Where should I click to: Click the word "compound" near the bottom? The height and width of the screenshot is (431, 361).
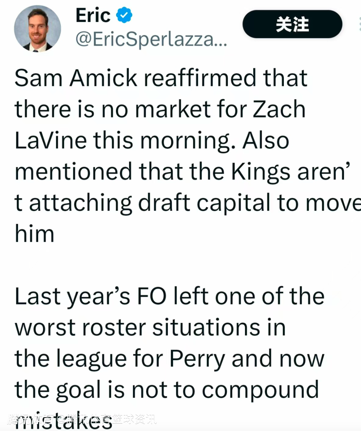click(260, 390)
